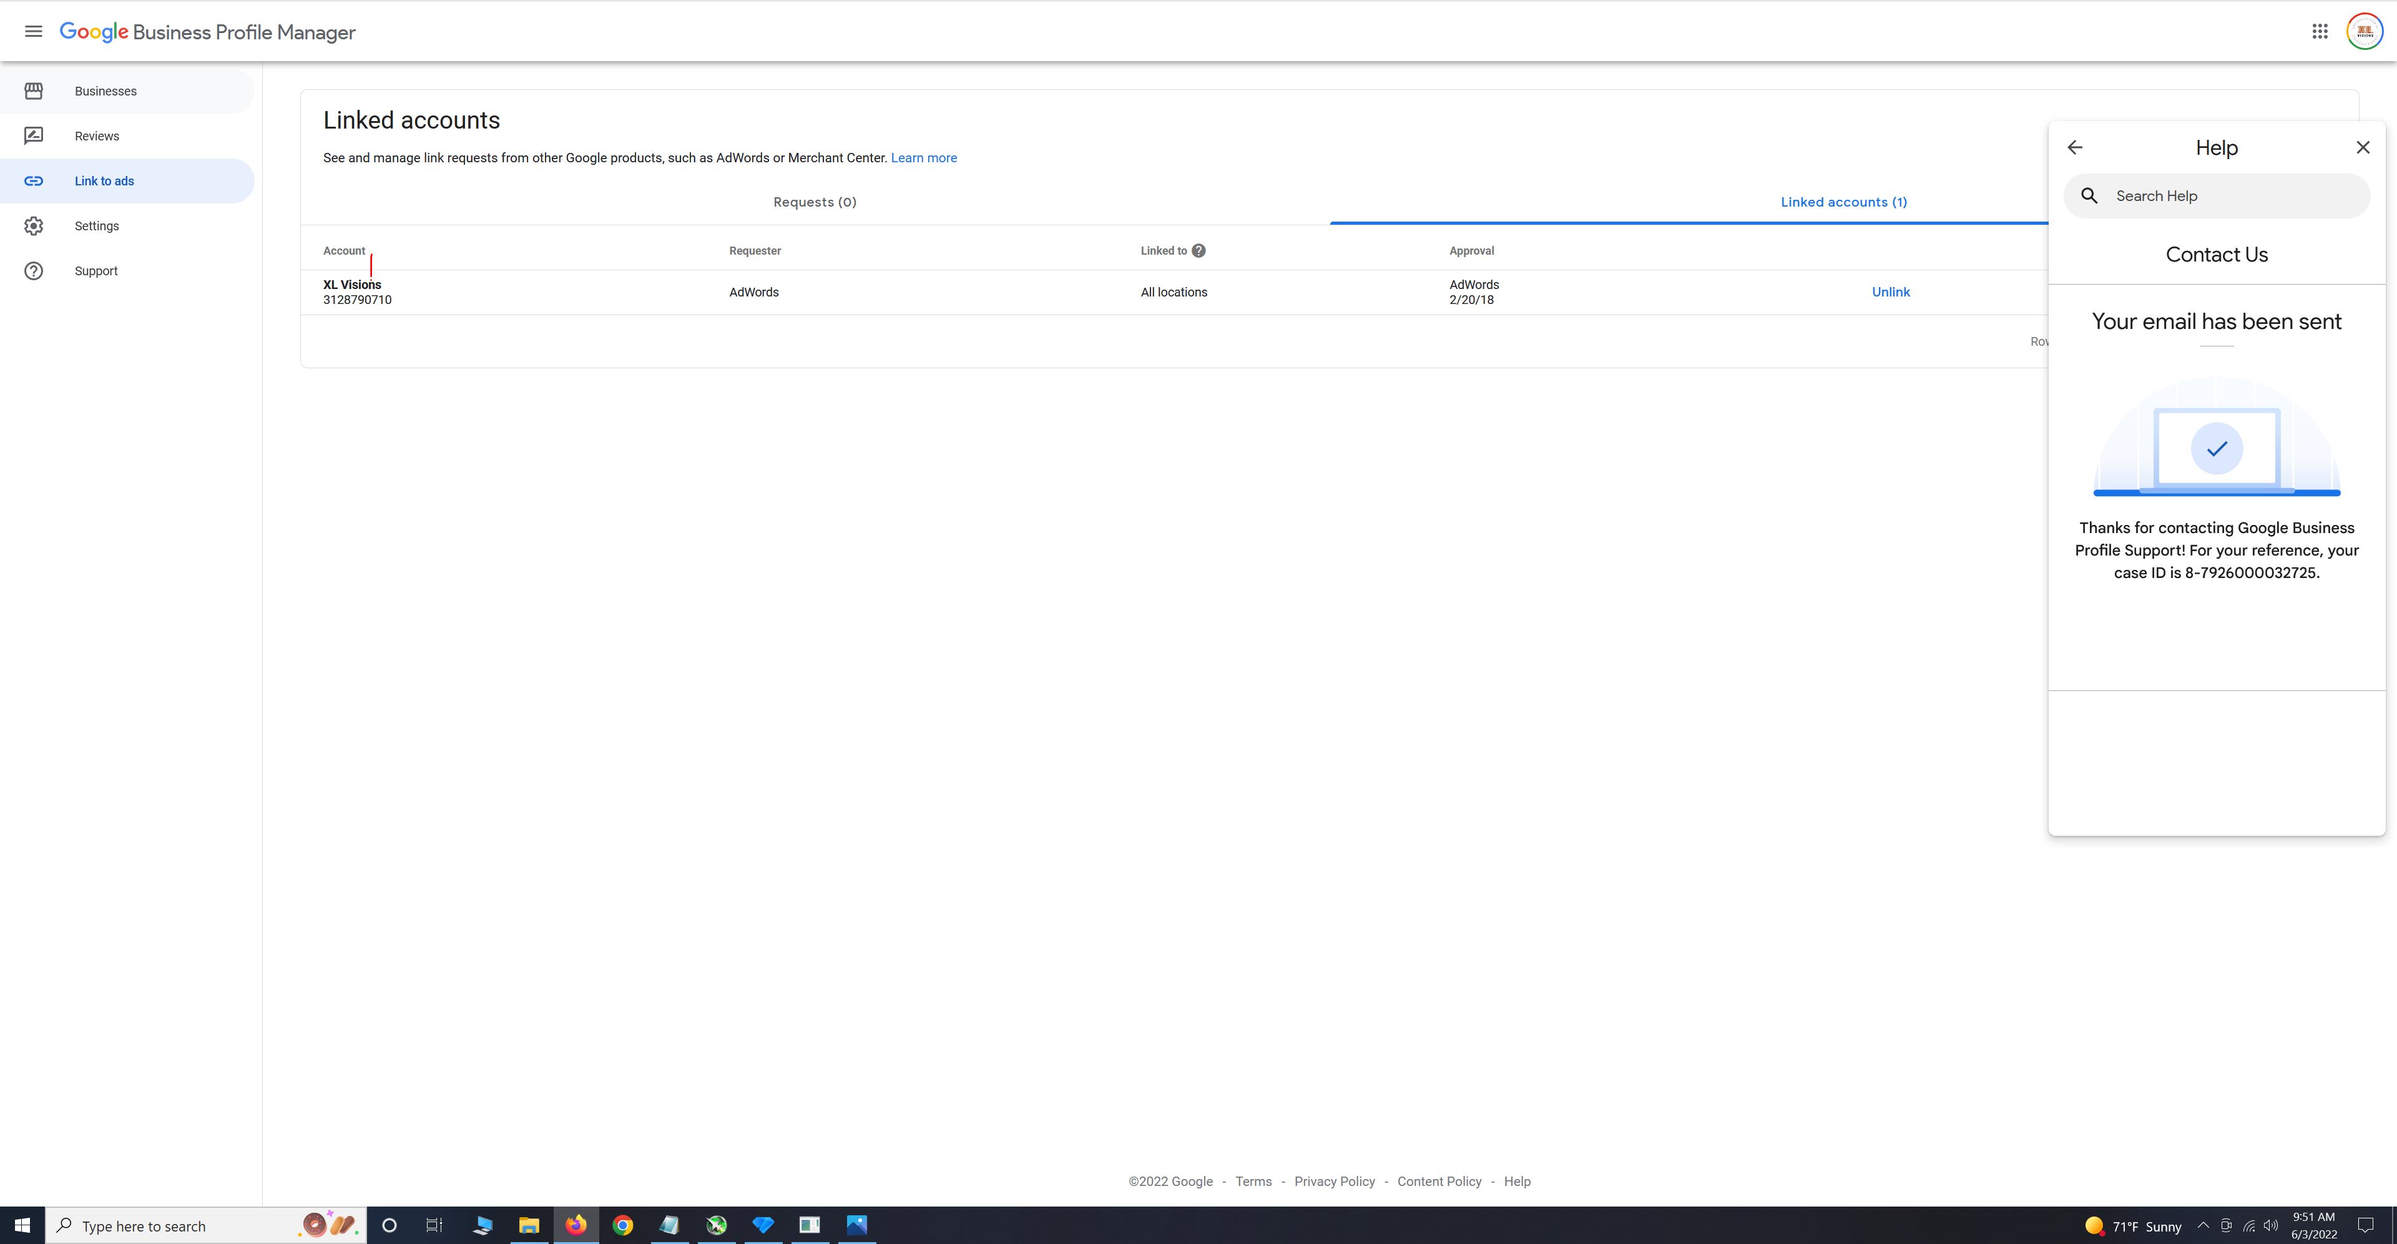Close the Help panel

coord(2363,148)
